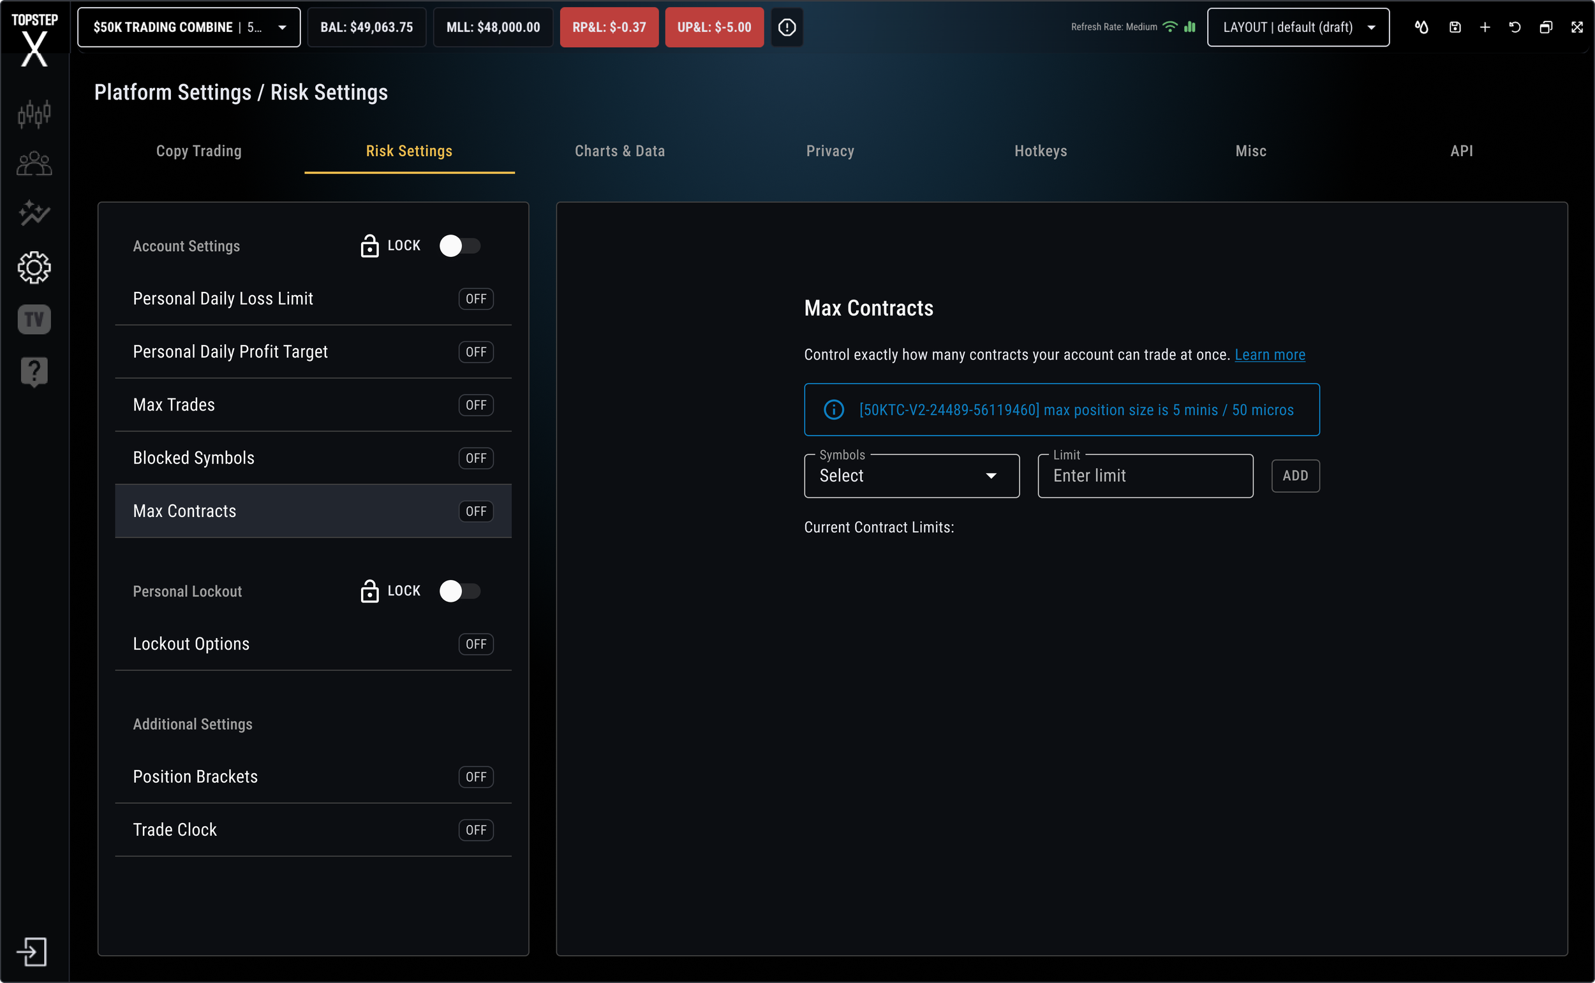Open the $50K Trading Combine account dropdown
The image size is (1595, 983).
click(x=189, y=27)
